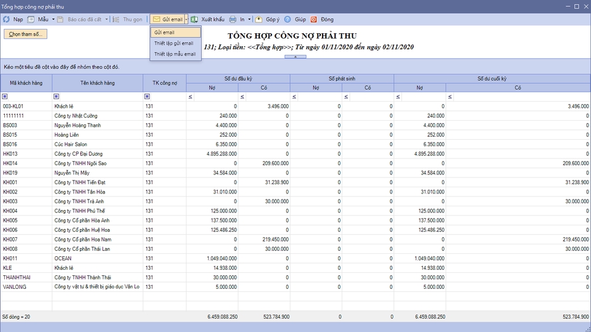The image size is (591, 332).
Task: Expand the Mẫu dropdown arrow
Action: pyautogui.click(x=53, y=19)
